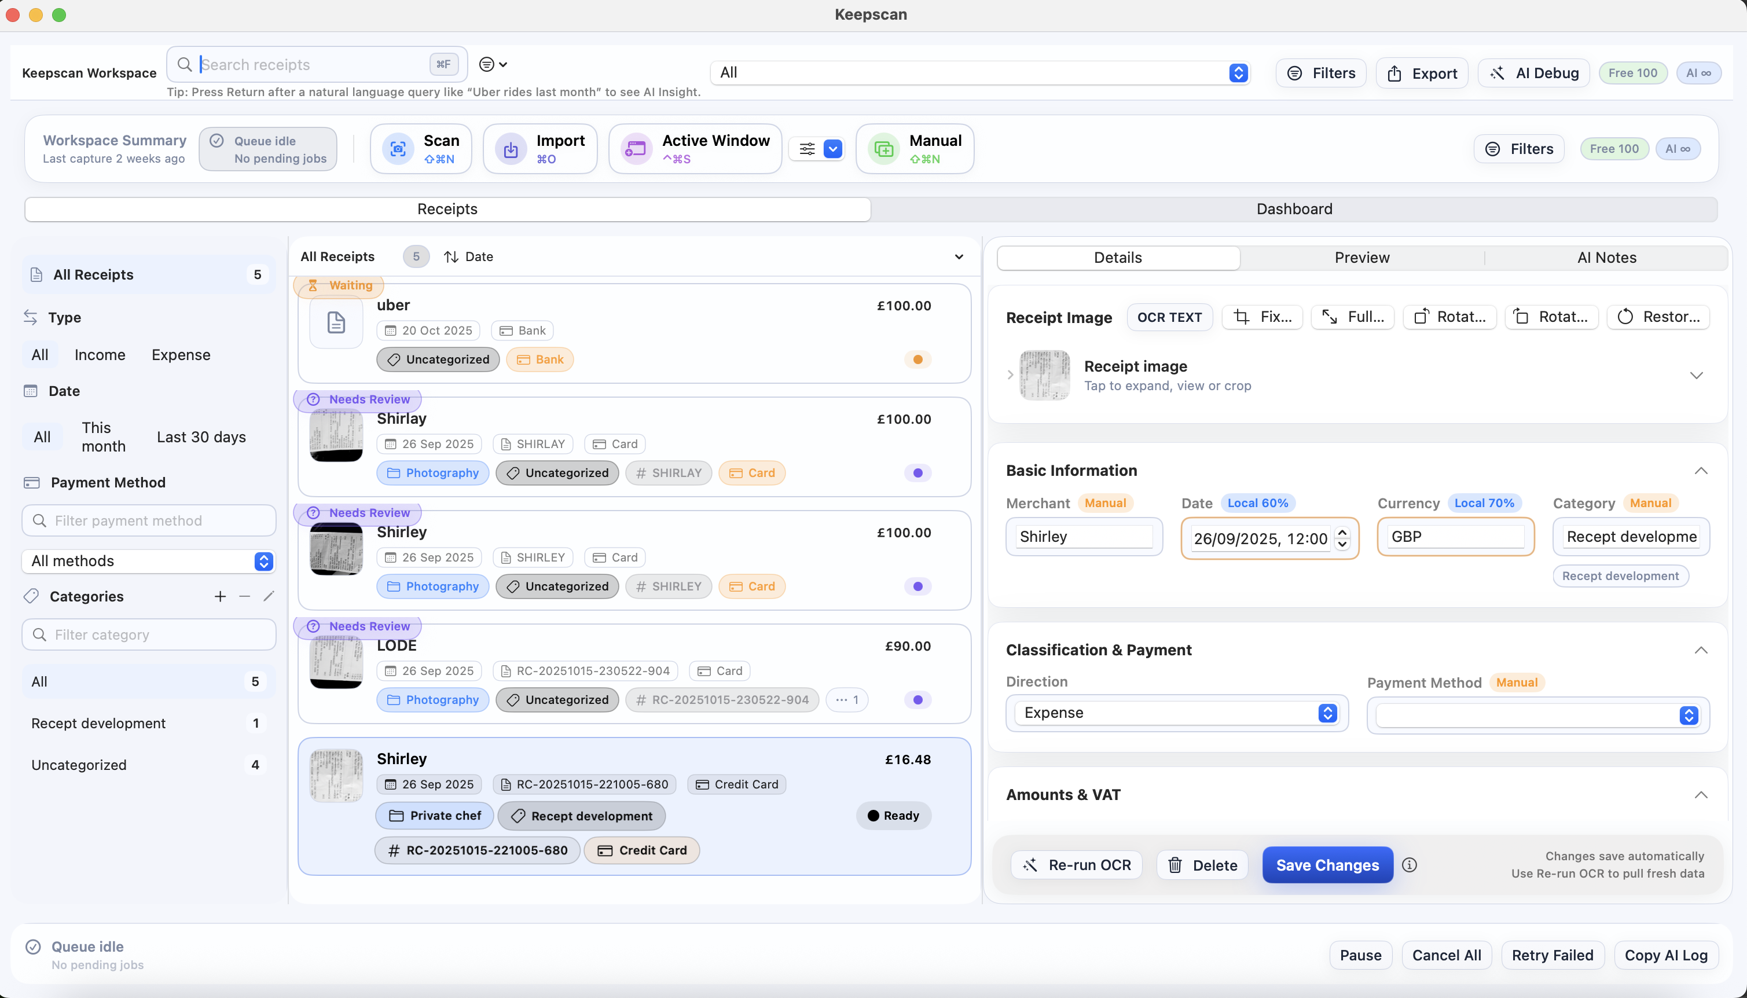Switch to the Dashboard tab
The width and height of the screenshot is (1747, 998).
click(x=1294, y=209)
